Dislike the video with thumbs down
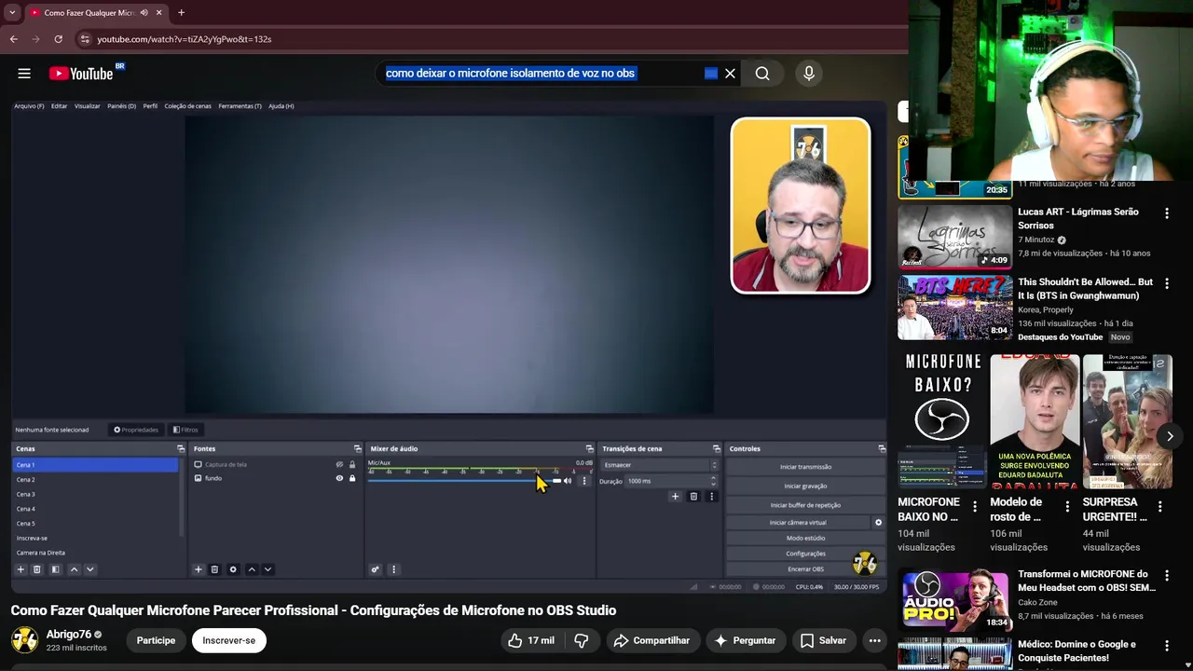 [x=582, y=640]
